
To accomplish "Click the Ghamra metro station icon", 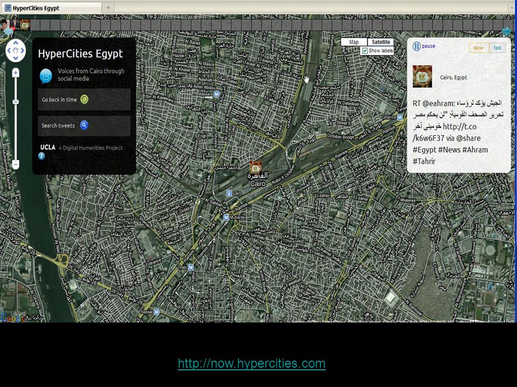I will click(x=400, y=117).
